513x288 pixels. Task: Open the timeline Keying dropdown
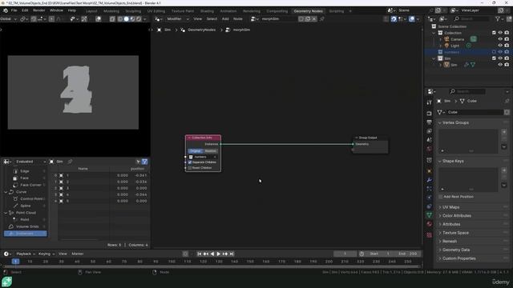pyautogui.click(x=46, y=254)
